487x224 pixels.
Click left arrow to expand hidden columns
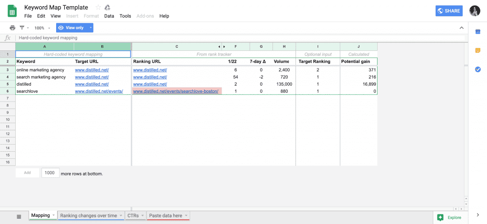click(x=220, y=47)
